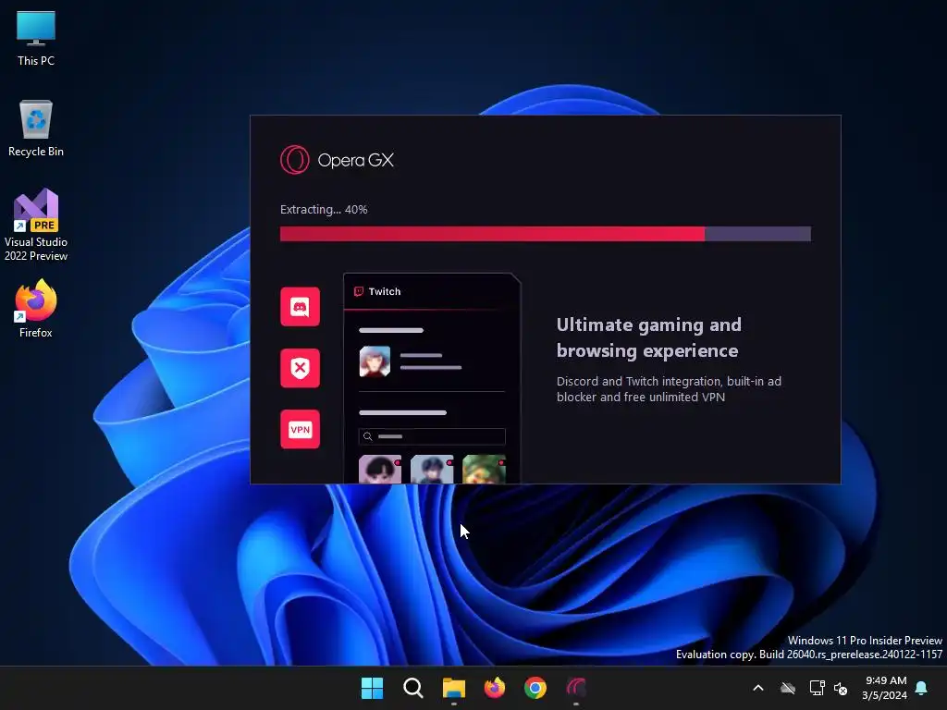
Task: Click 'Ultimate gaming and browsing experience' heading
Action: coord(648,337)
